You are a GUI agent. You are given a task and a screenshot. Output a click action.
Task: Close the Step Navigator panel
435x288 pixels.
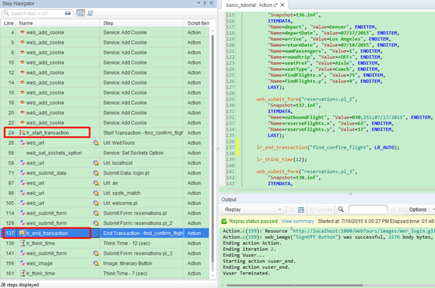point(211,3)
